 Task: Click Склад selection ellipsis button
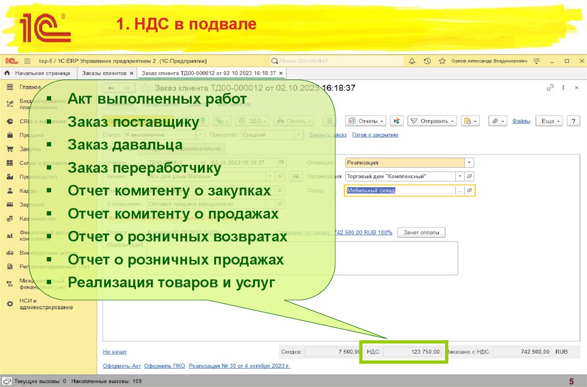[x=460, y=190]
